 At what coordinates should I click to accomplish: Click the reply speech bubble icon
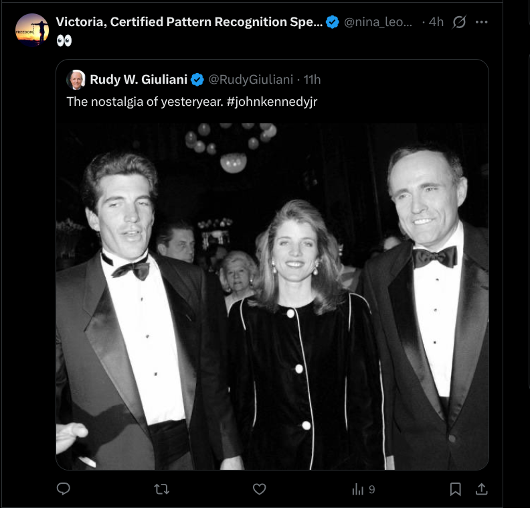(x=64, y=489)
